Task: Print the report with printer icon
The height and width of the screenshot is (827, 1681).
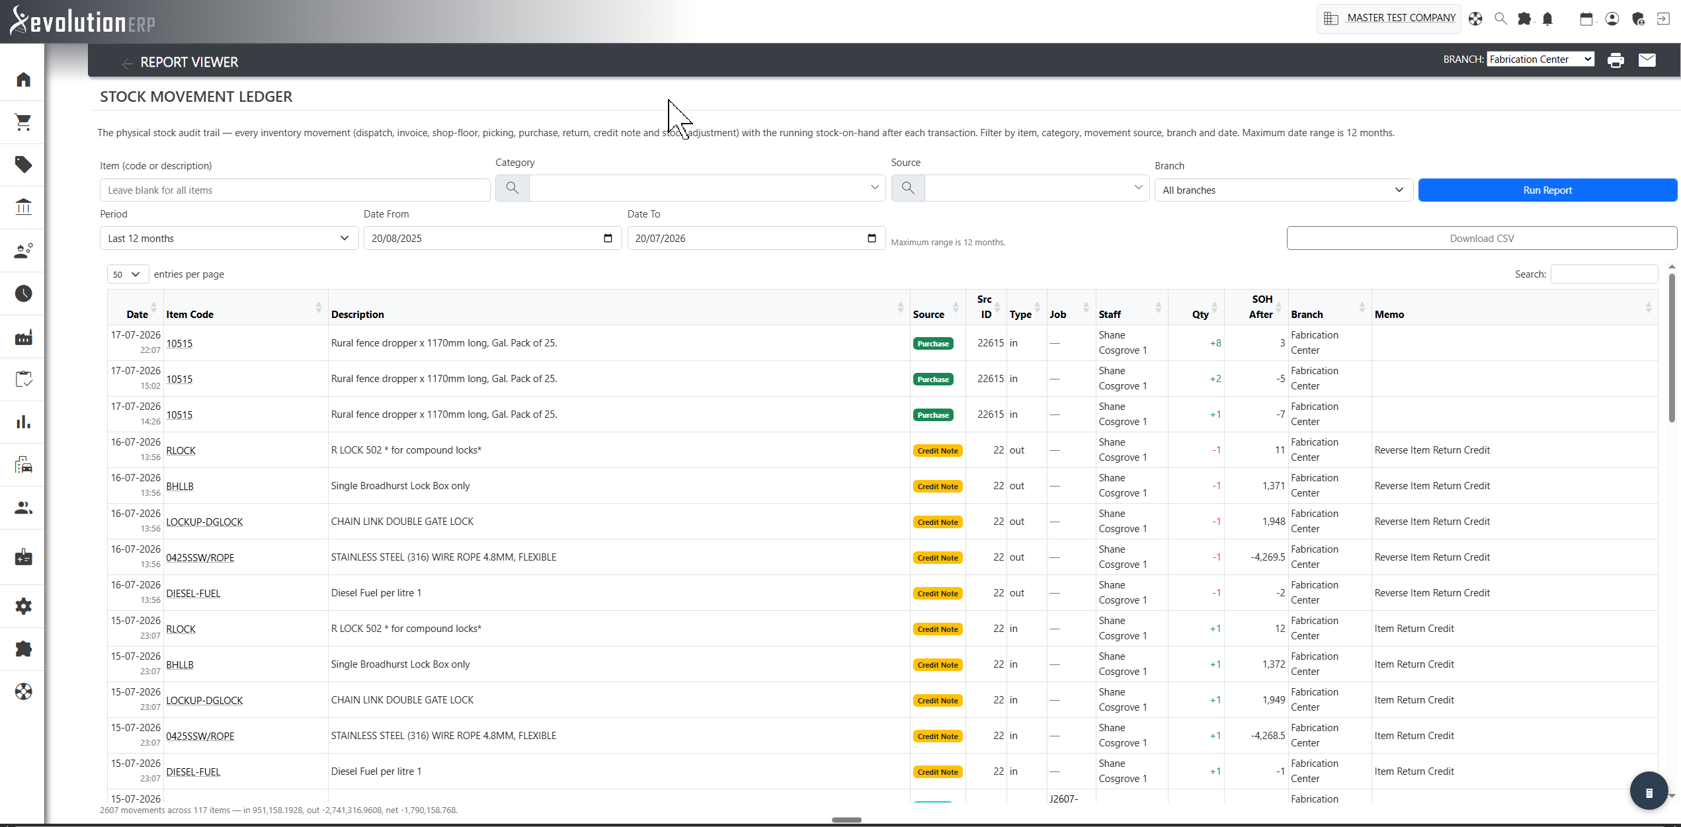Action: pyautogui.click(x=1616, y=60)
